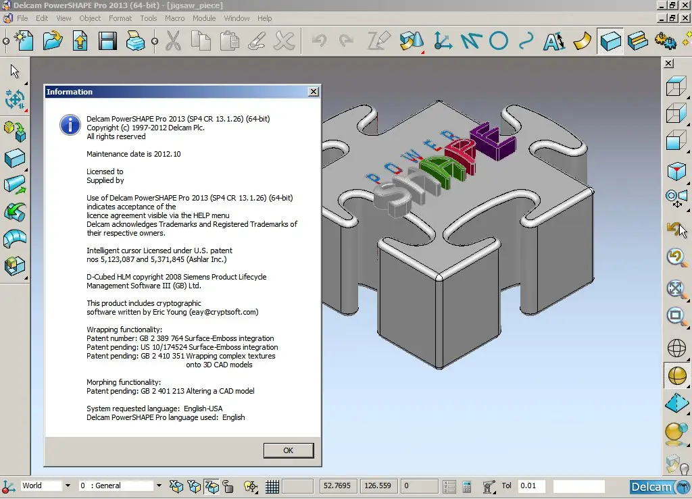
Task: Click the Y coordinate field showing 126.559
Action: tap(378, 485)
